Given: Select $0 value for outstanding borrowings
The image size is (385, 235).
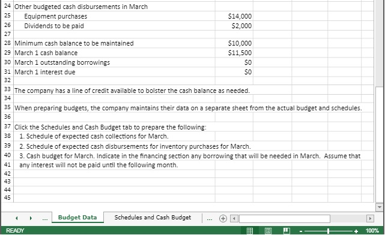Looking at the screenshot, I should tap(234, 62).
